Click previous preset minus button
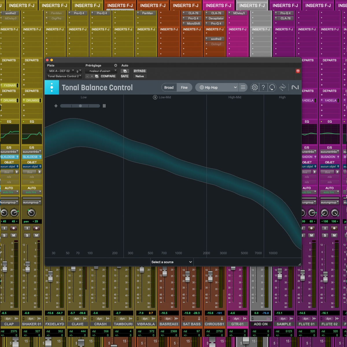Screen dimensions: 347x347 (x=87, y=76)
